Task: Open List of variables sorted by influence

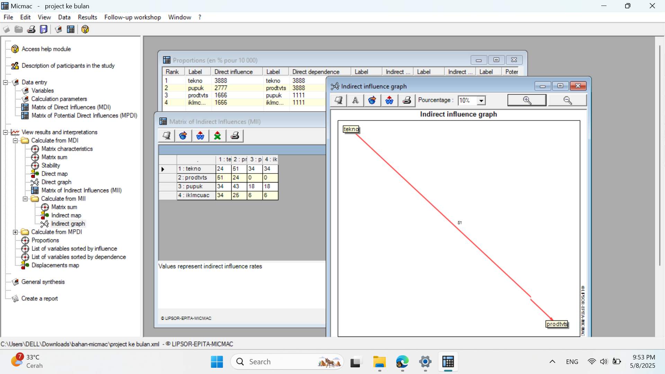Action: [74, 249]
